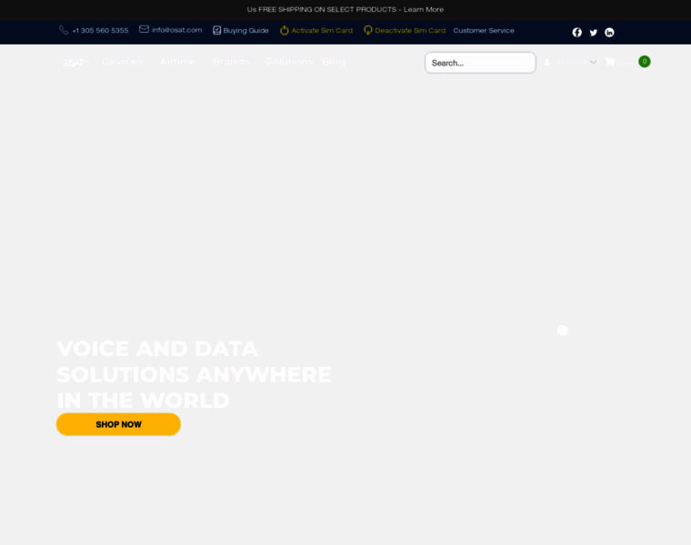Open the LinkedIn social page
Screen dimensions: 691x545
(609, 32)
